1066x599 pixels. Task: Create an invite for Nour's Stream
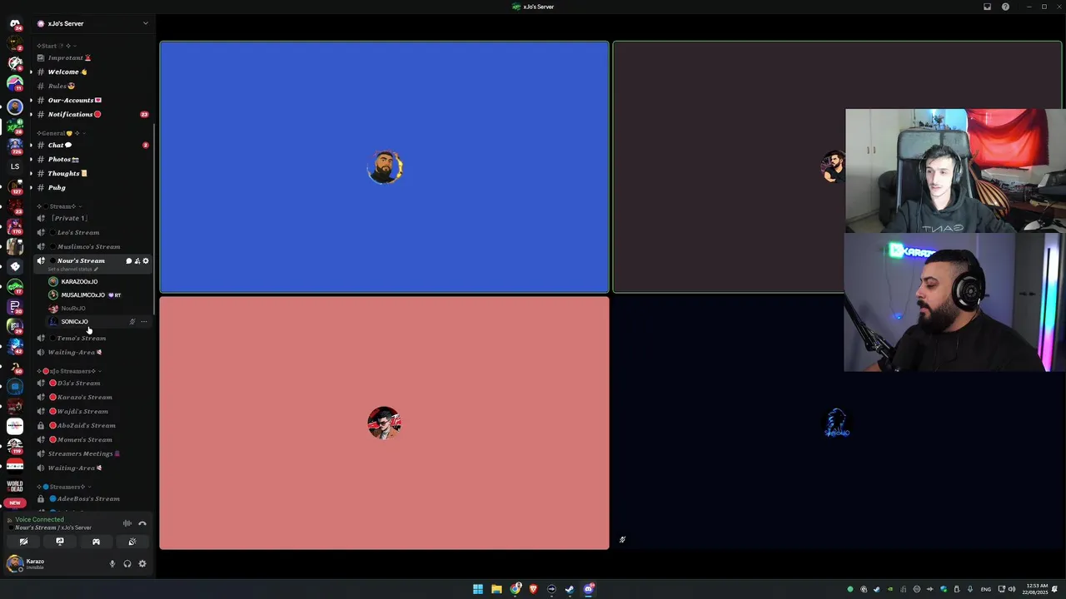(137, 261)
